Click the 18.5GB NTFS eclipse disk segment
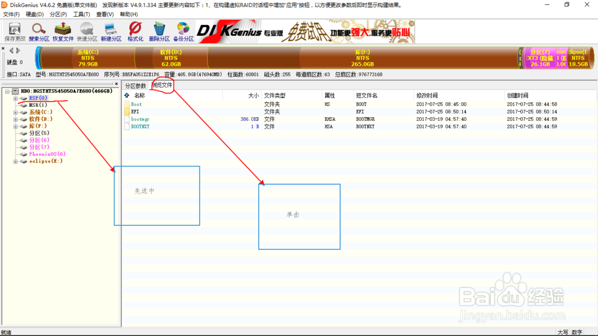The image size is (598, 336). (x=579, y=58)
